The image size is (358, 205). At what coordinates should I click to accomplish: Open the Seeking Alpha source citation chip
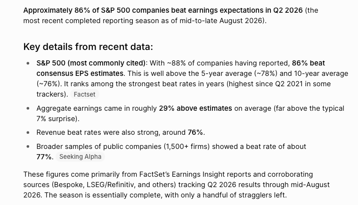coord(80,156)
